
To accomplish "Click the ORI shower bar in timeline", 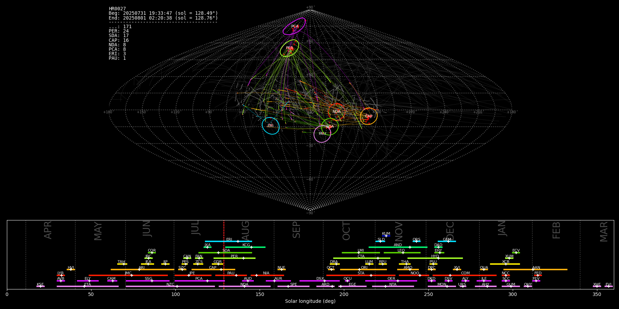I will coord(363,270).
